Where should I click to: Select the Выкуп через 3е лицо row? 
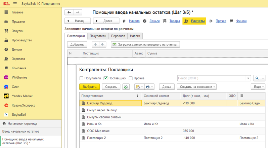click(x=172, y=110)
